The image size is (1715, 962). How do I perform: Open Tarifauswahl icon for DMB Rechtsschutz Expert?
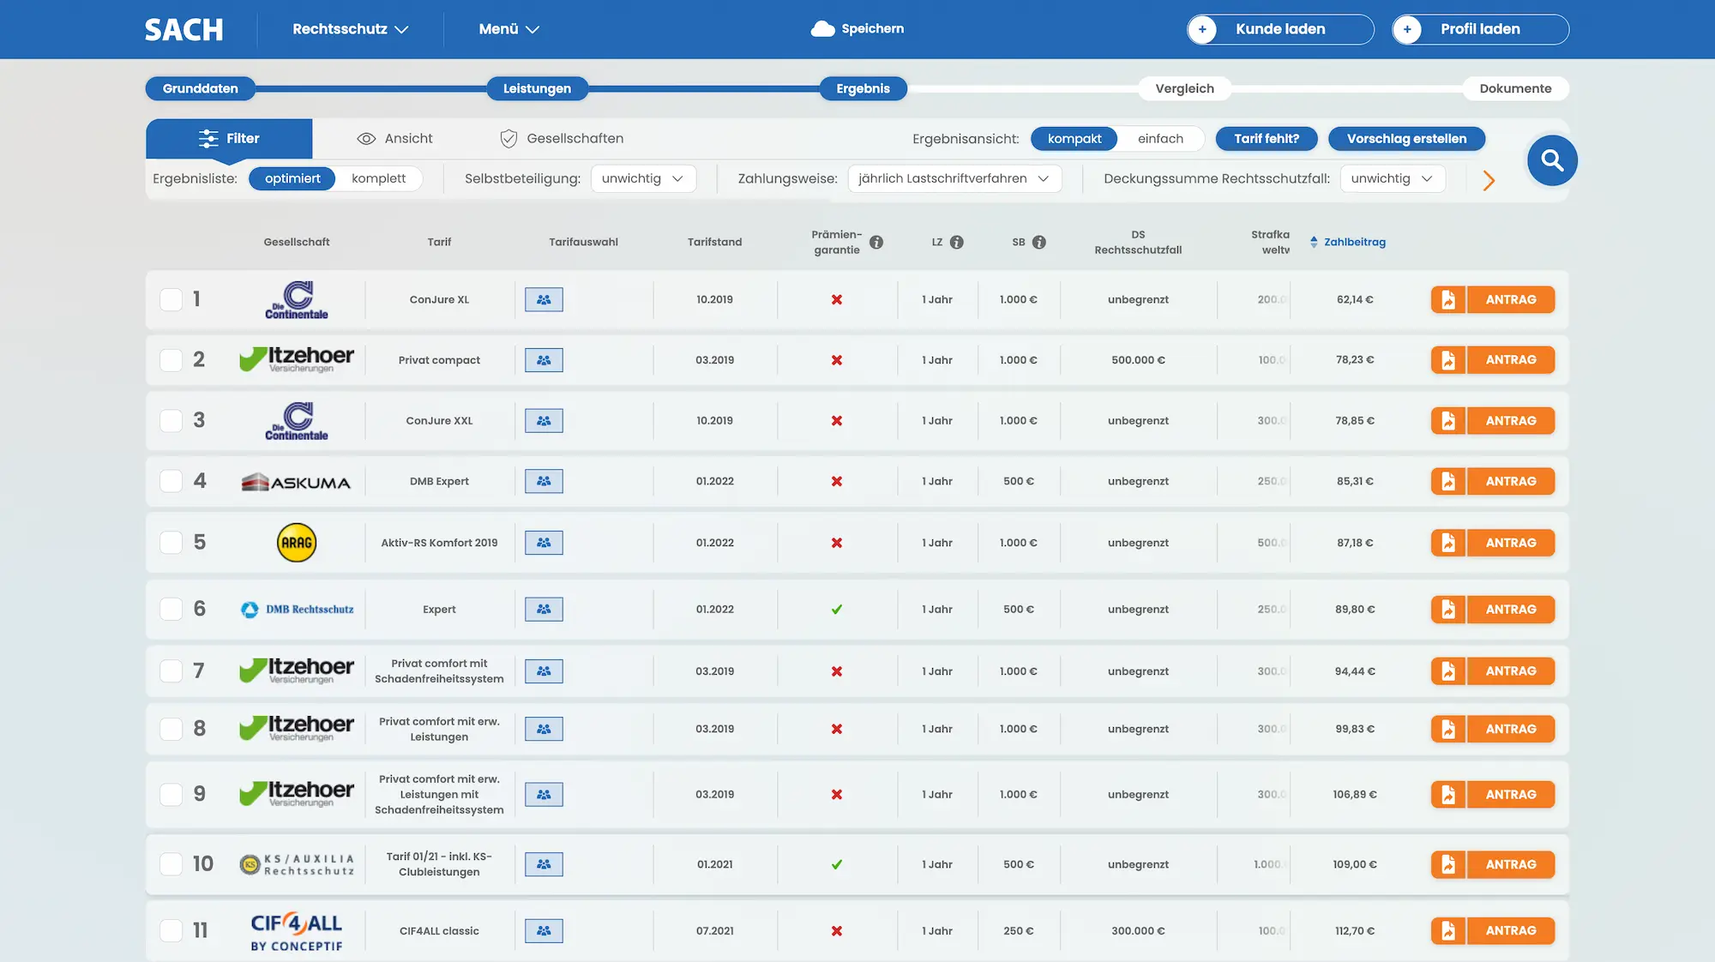tap(544, 610)
